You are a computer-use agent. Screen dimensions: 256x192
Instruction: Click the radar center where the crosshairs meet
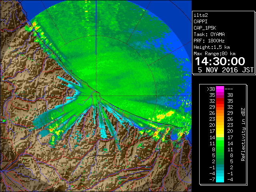pyautogui.click(x=96, y=96)
